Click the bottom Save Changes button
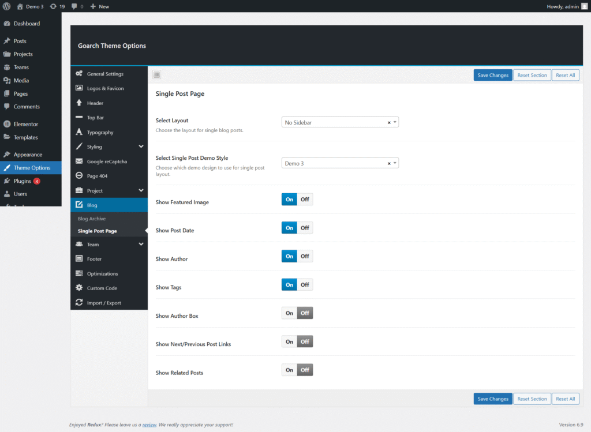The height and width of the screenshot is (432, 591). 493,399
